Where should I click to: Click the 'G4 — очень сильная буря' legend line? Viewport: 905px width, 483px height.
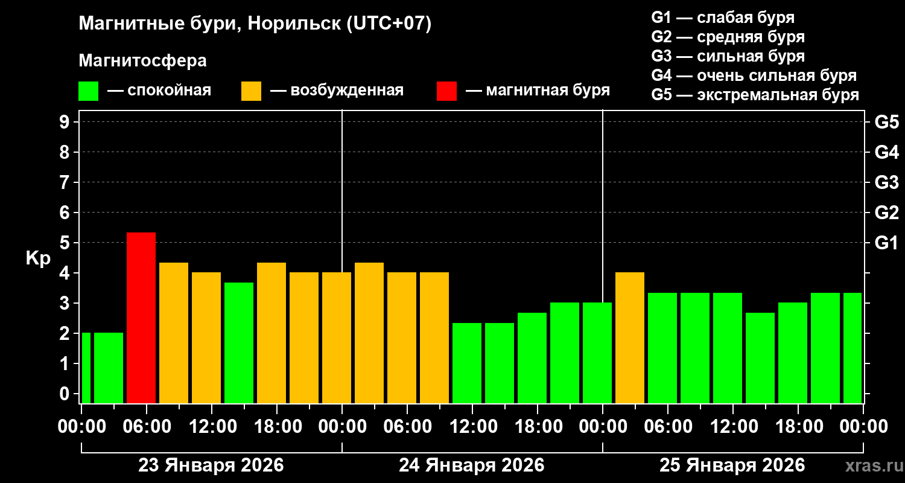[754, 75]
